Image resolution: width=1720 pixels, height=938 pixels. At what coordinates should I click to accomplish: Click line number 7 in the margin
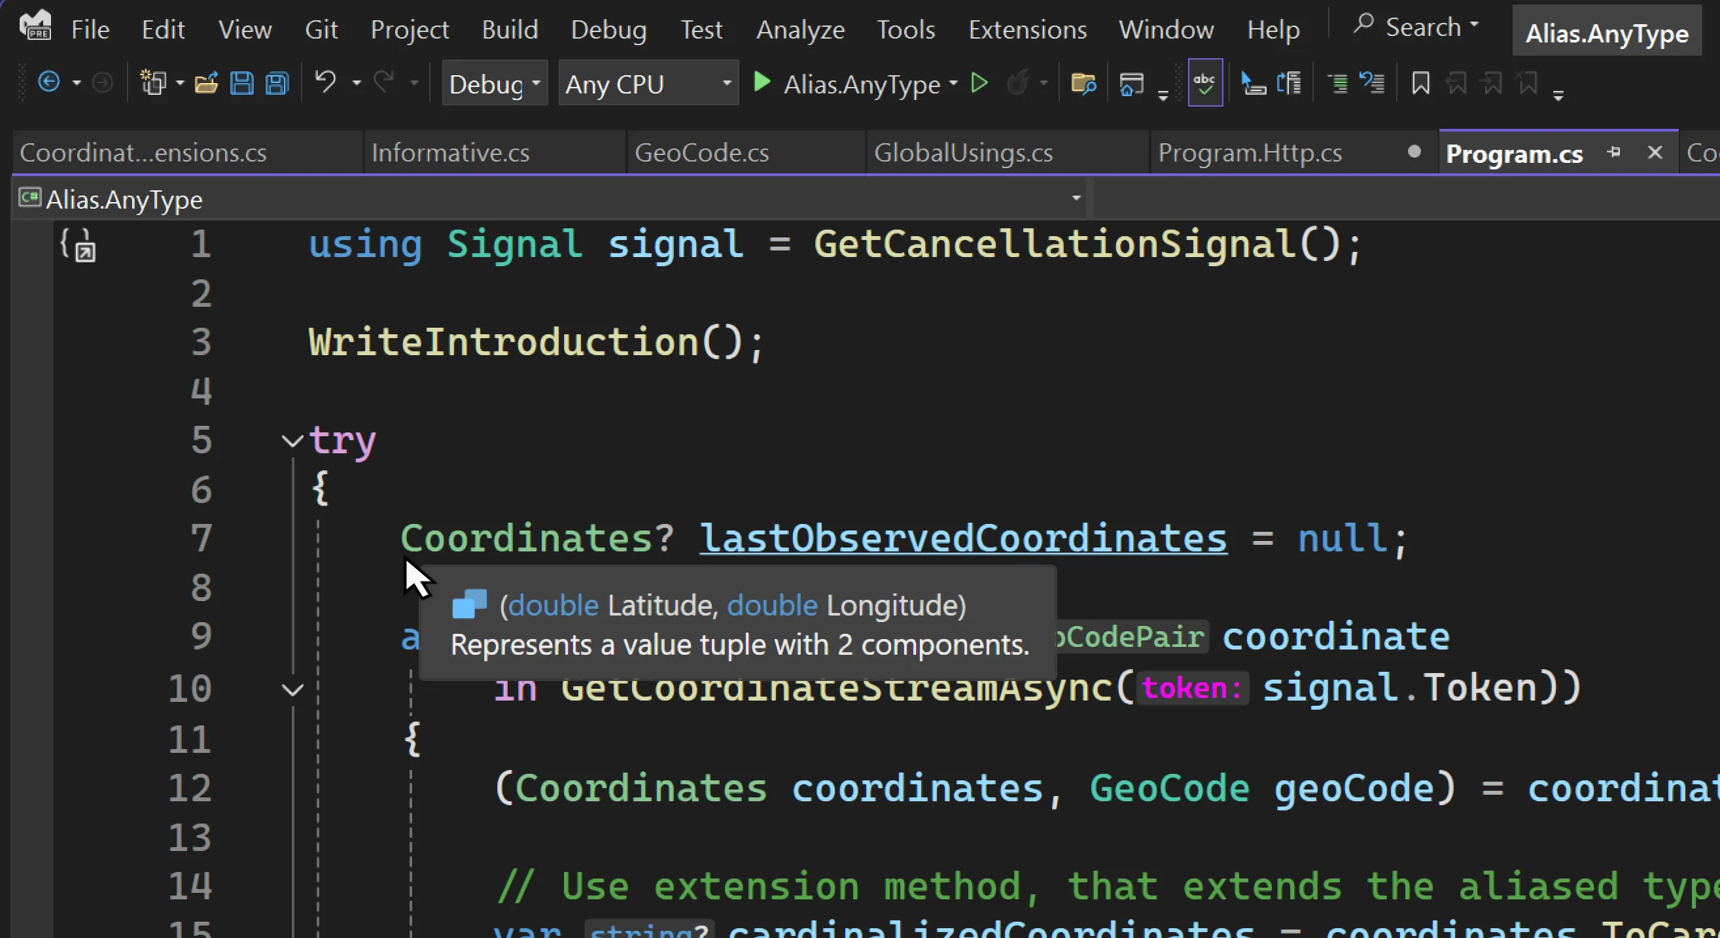tap(201, 538)
